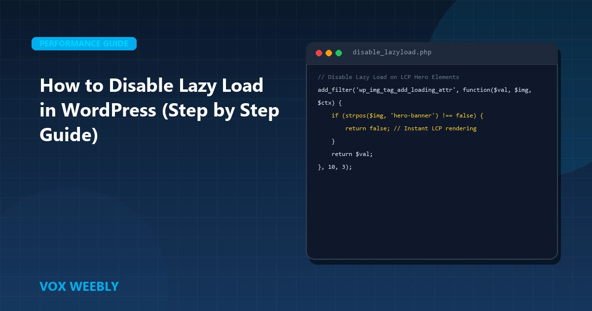Click the red close dot in code window
The width and height of the screenshot is (592, 311).
[x=319, y=53]
